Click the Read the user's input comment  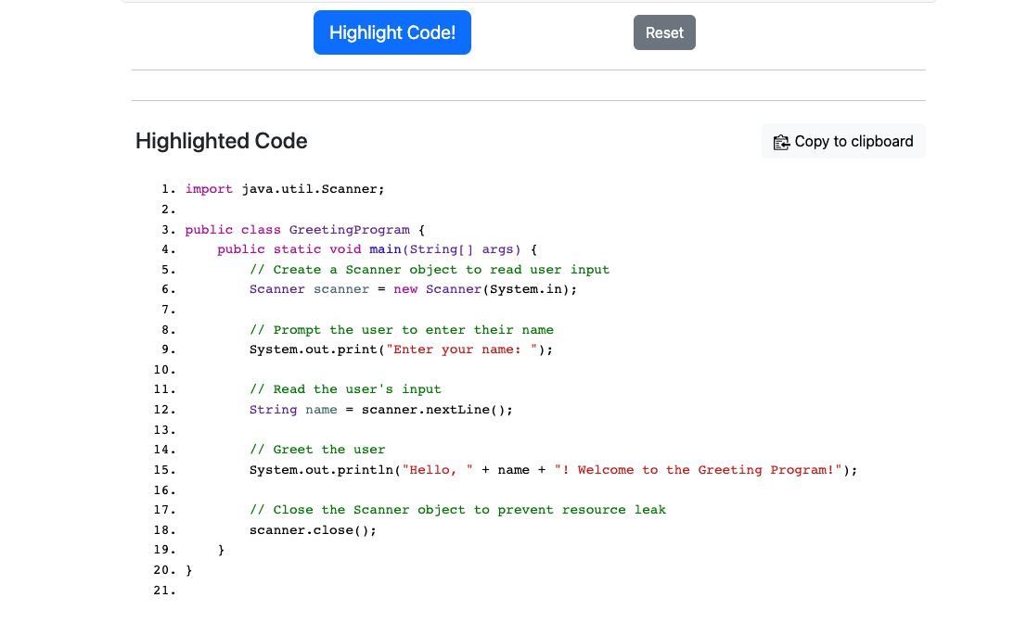[x=344, y=389]
